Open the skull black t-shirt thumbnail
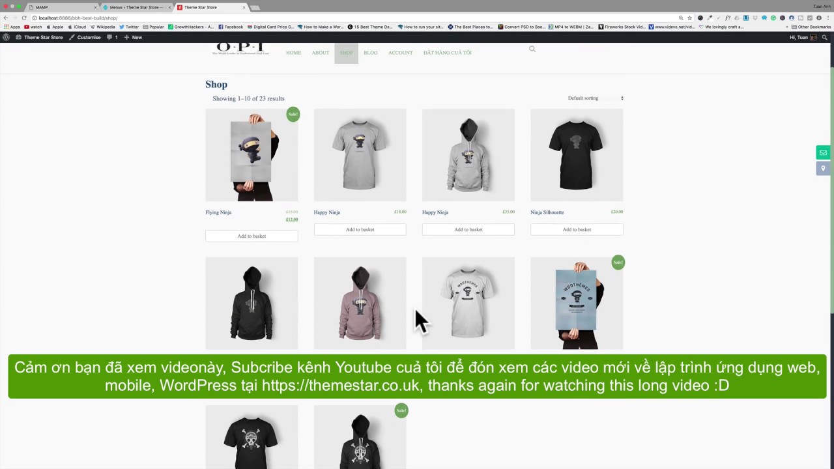834x469 pixels. pos(252,436)
